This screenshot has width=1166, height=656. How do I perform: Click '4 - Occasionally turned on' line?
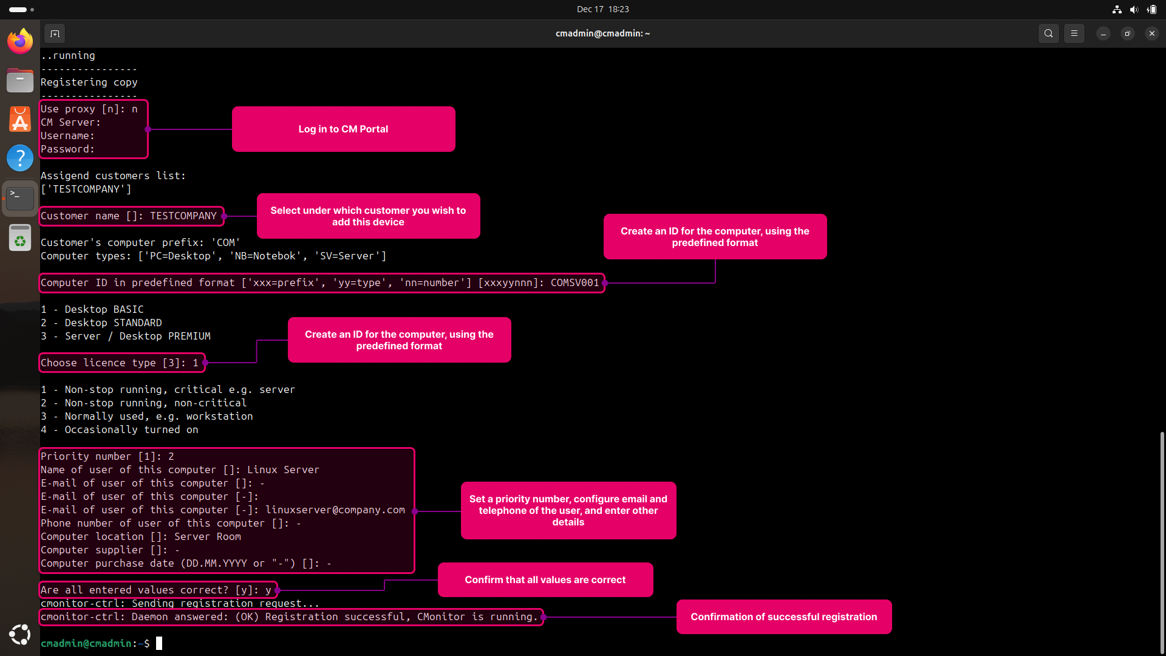click(x=120, y=429)
